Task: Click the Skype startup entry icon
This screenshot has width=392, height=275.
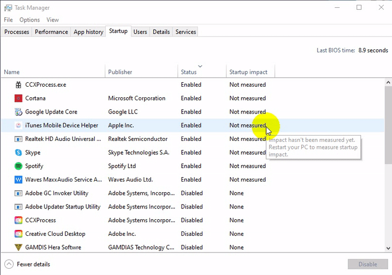Action: pos(18,153)
